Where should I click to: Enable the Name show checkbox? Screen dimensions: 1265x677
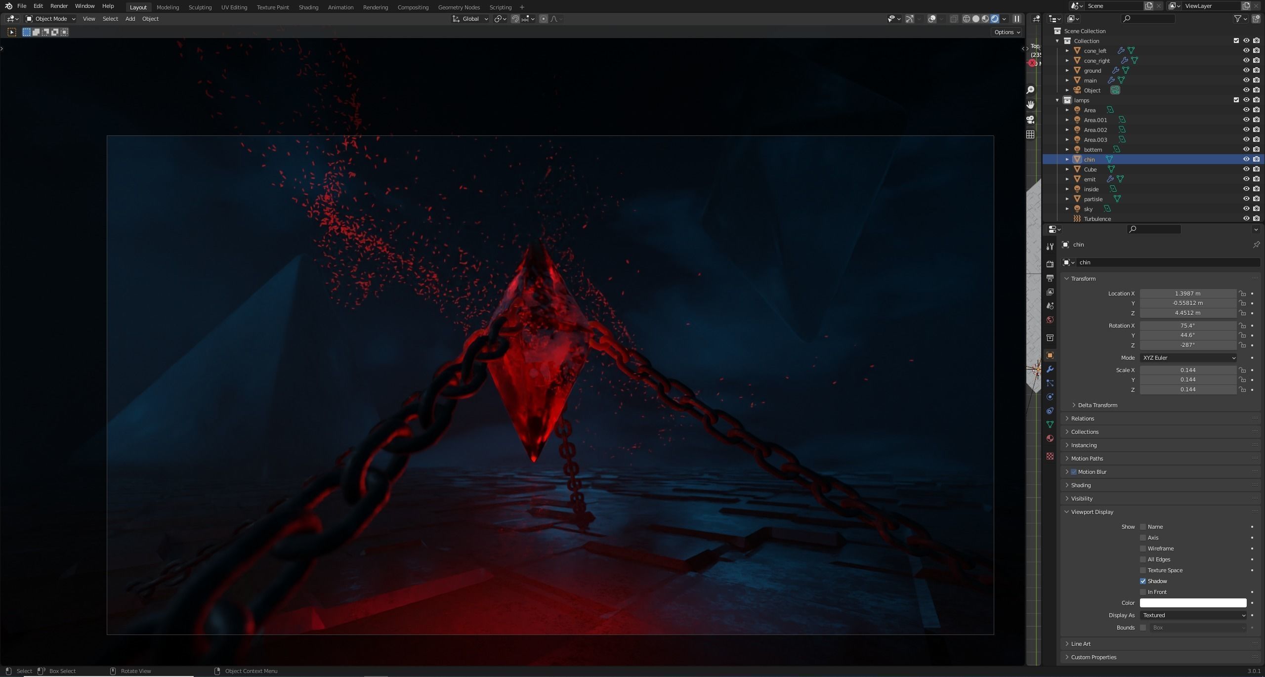[1143, 527]
